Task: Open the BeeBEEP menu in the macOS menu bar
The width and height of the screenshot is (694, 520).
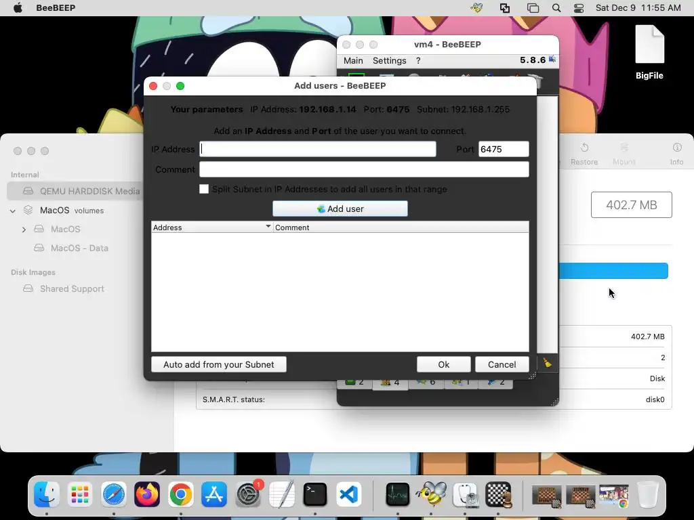Action: coord(56,8)
